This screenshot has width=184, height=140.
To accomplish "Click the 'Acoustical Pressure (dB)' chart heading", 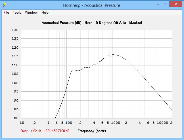I will (62, 23).
